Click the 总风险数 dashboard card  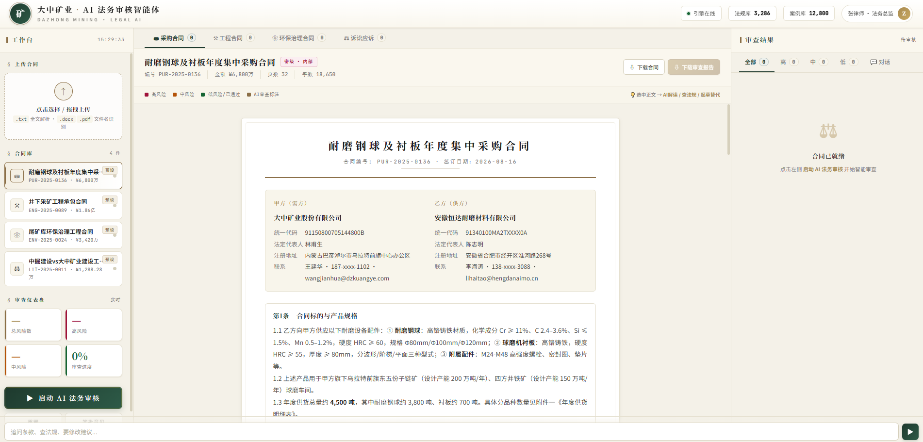[x=33, y=325]
